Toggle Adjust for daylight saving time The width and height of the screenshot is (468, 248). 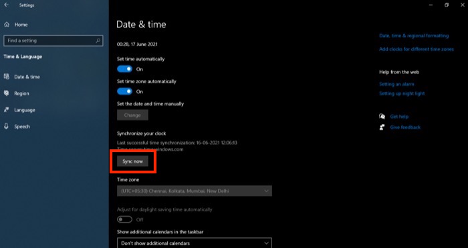coord(124,219)
